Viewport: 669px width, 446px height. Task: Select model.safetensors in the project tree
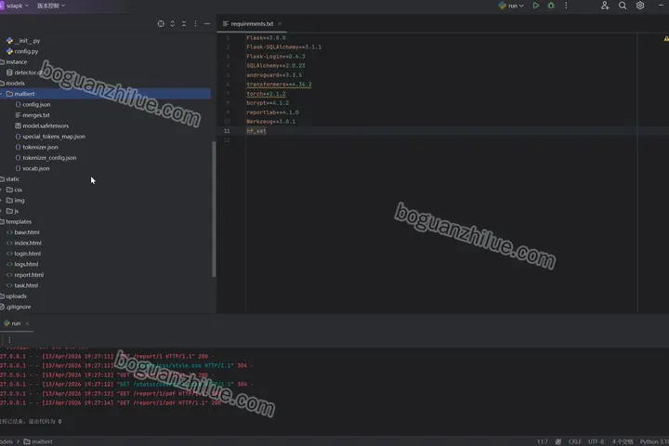point(46,126)
